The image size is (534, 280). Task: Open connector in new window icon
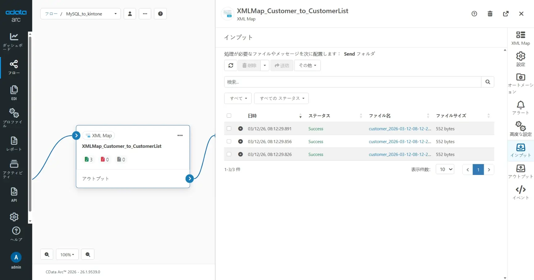506,14
